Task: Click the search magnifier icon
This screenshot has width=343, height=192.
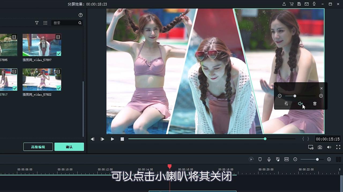Action: pyautogui.click(x=80, y=23)
